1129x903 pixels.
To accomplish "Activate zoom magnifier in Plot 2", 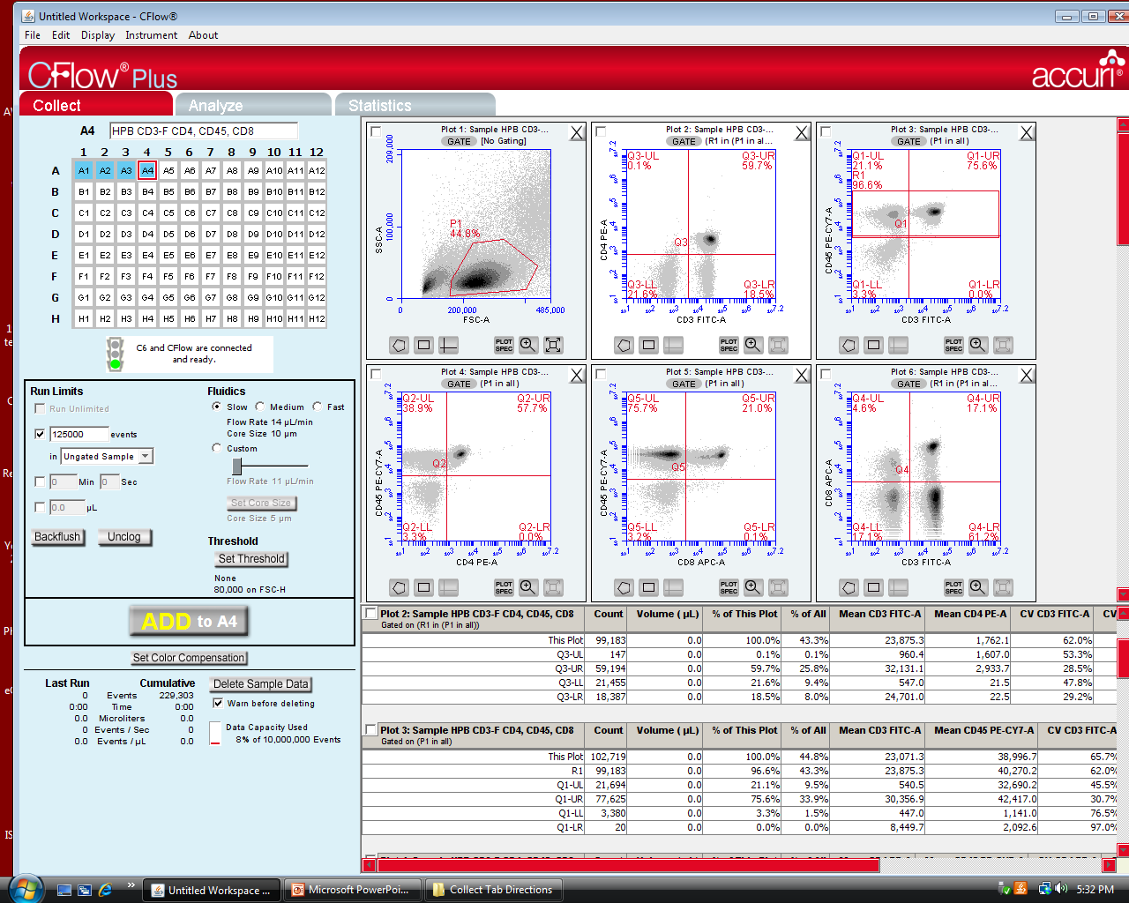I will point(753,345).
